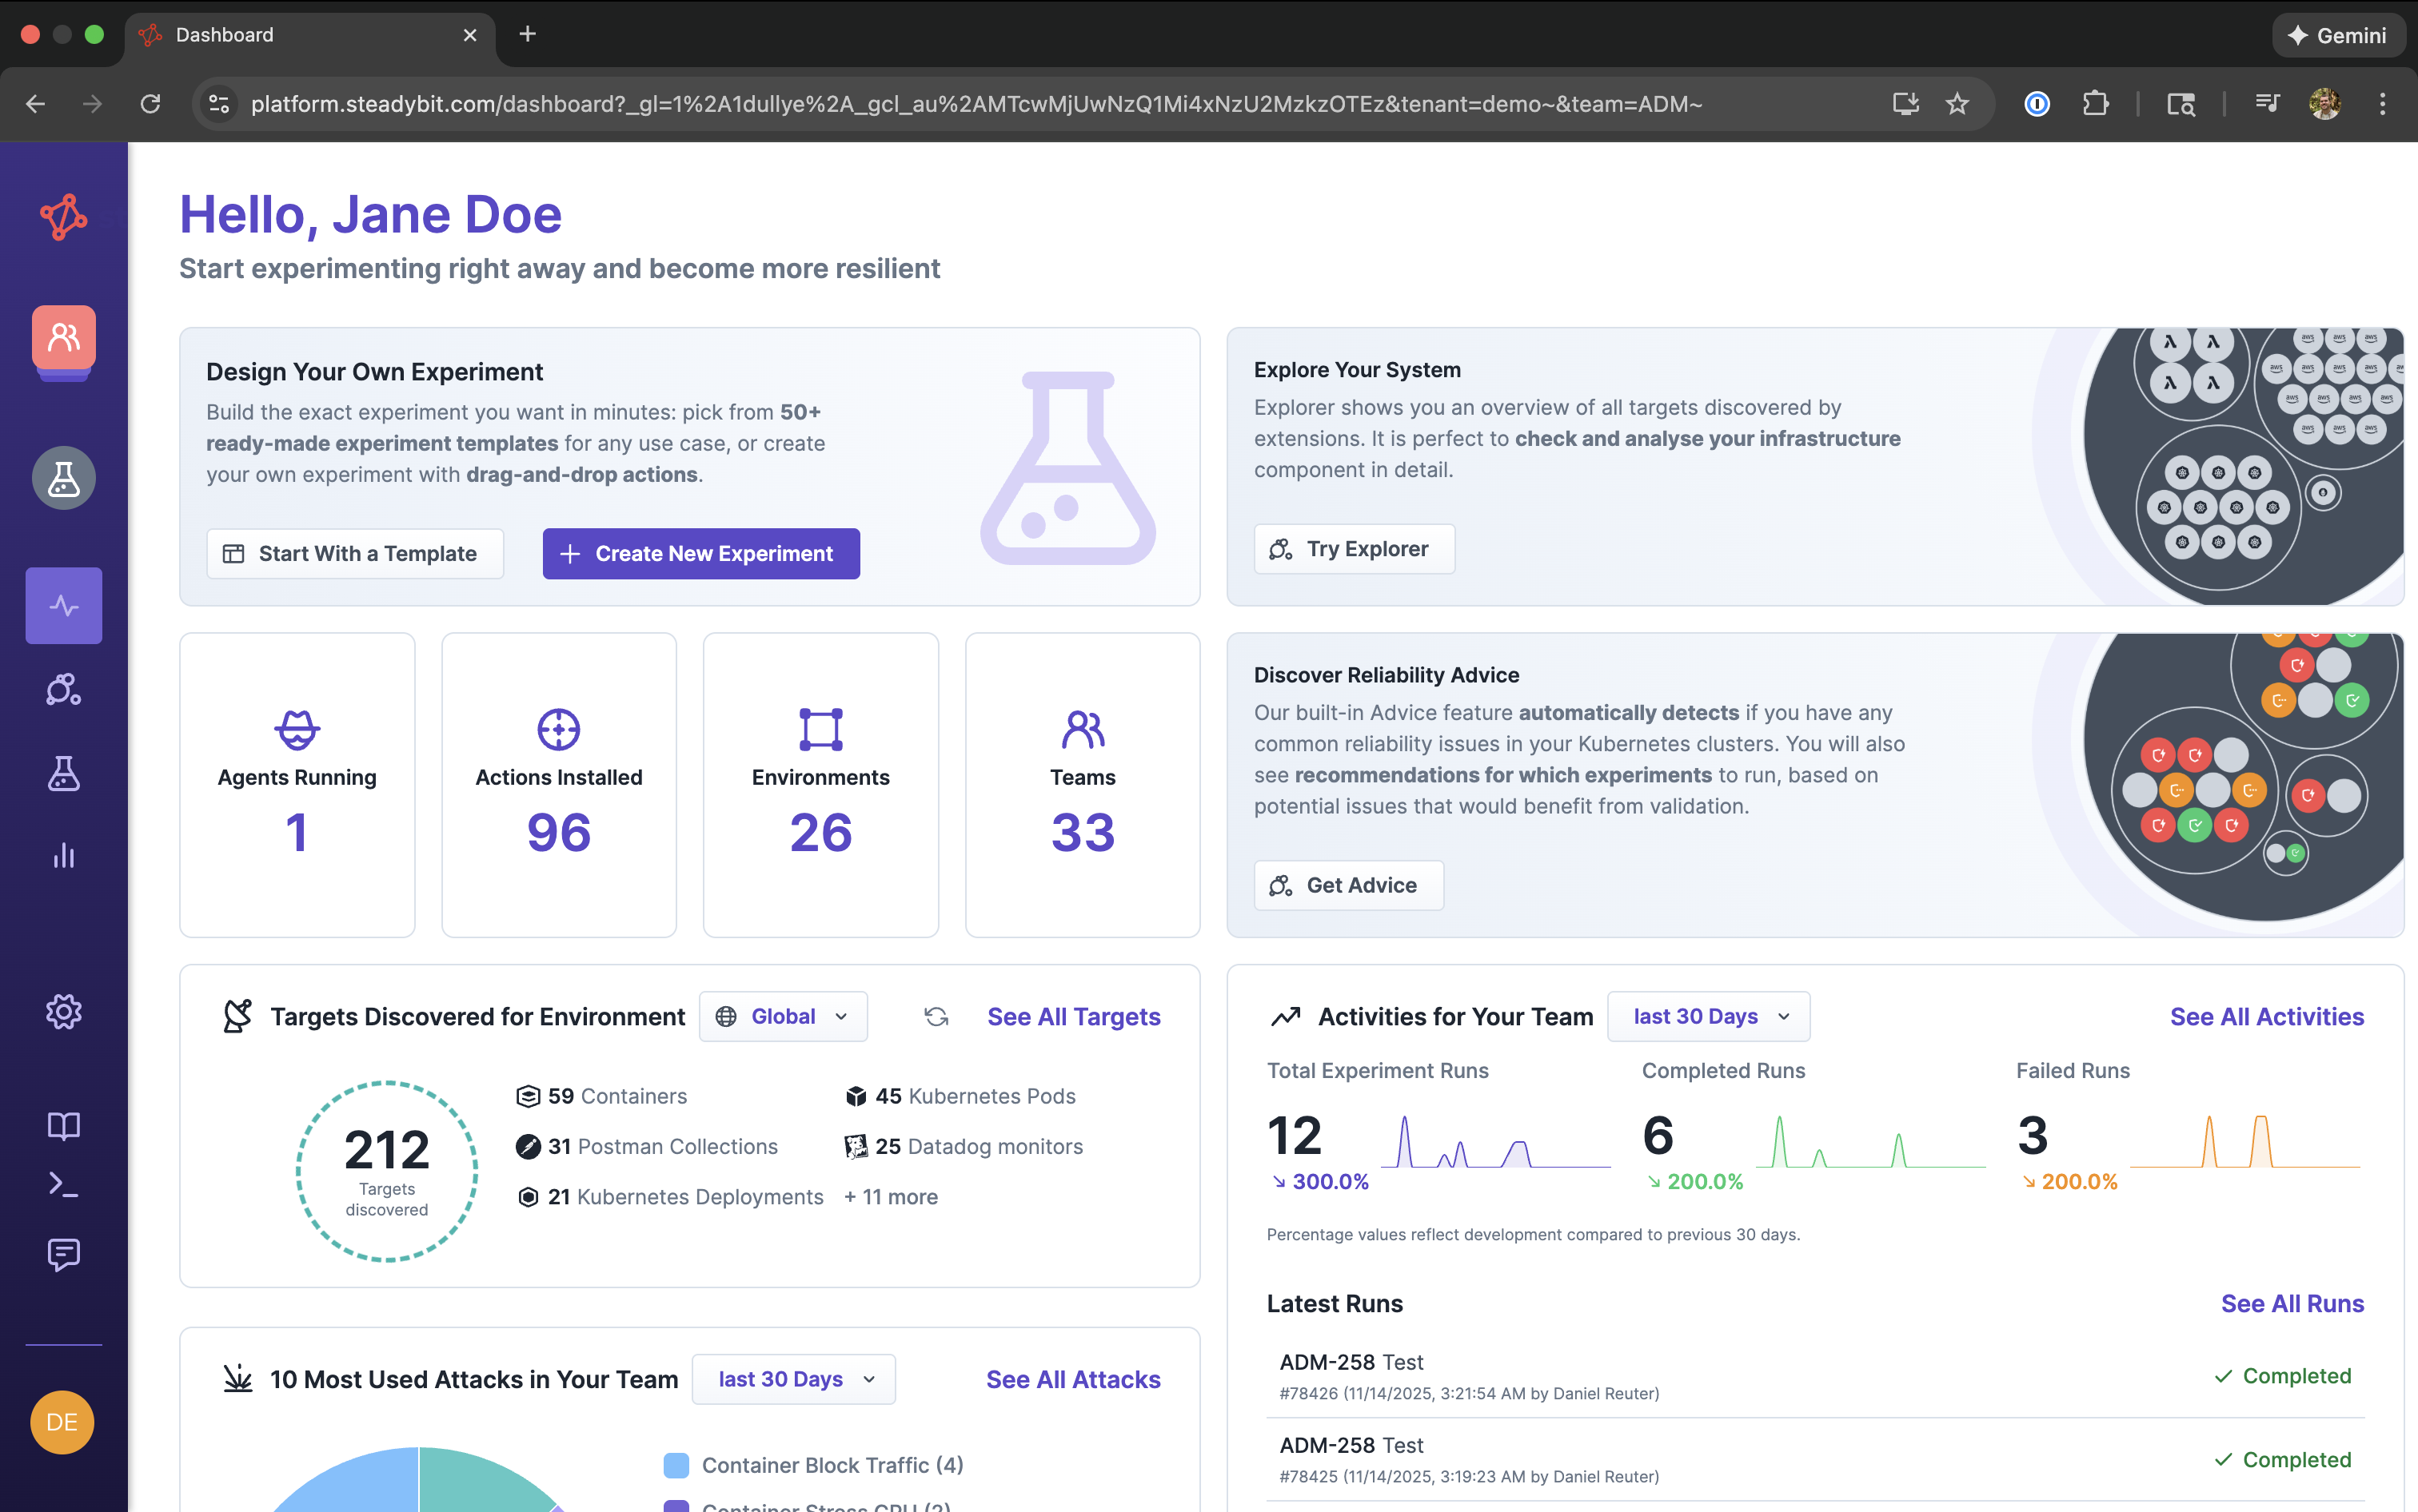The width and height of the screenshot is (2418, 1512).
Task: Open the terminal prompt icon in sidebar
Action: click(63, 1185)
